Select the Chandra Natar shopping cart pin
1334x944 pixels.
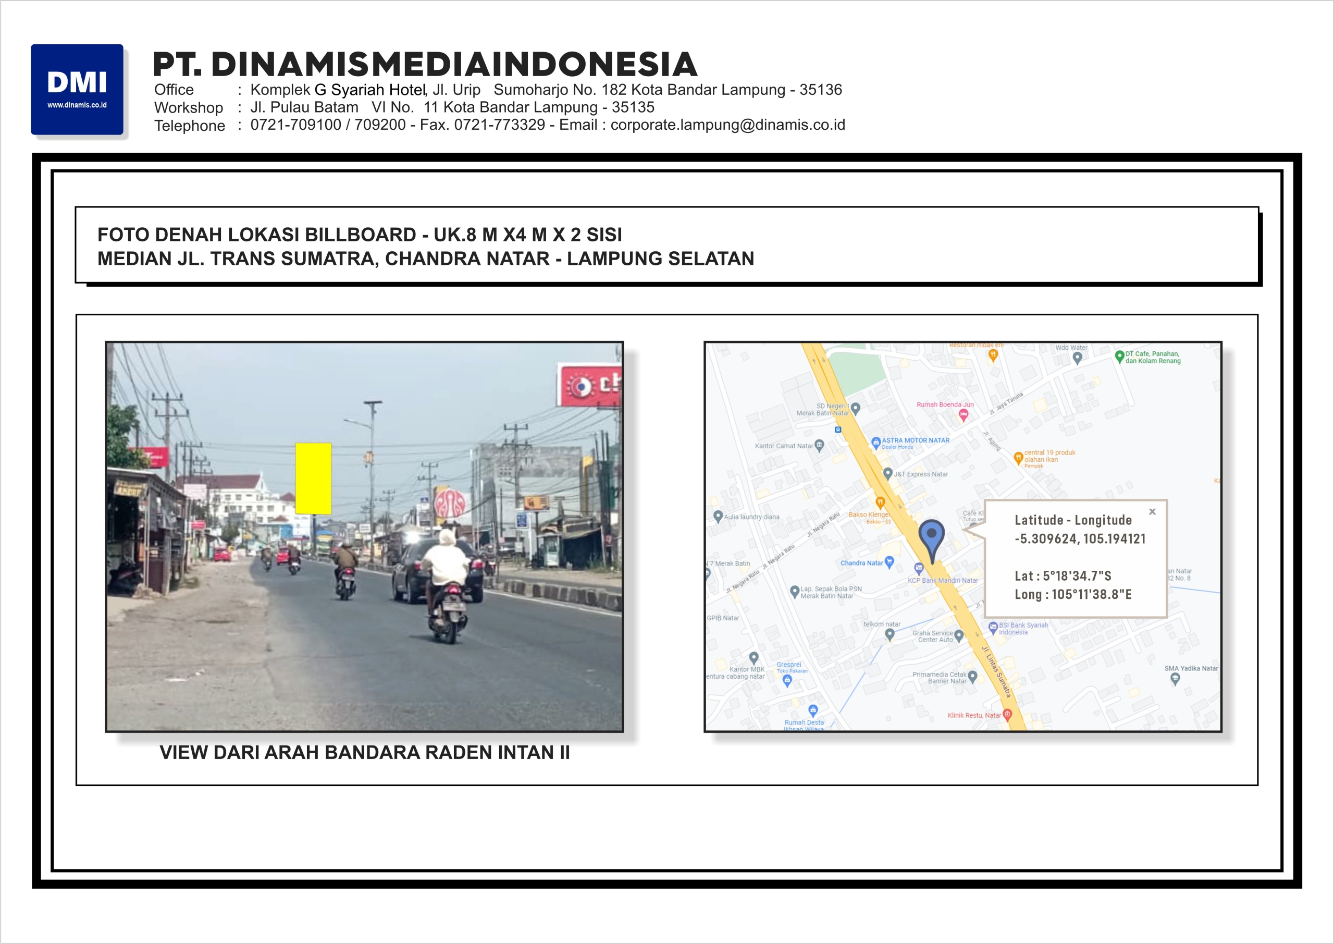point(889,561)
